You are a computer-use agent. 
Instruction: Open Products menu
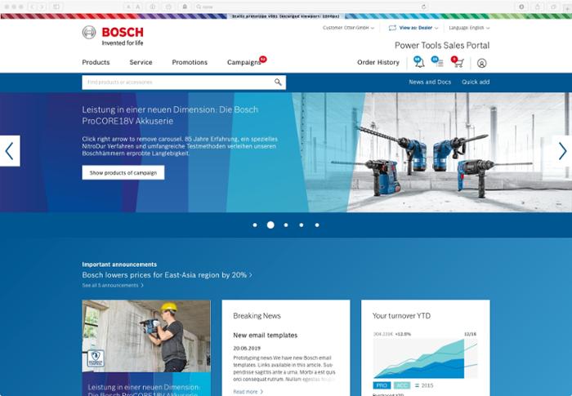[96, 62]
